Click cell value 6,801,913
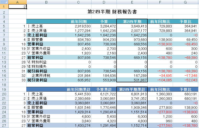This screenshot has height=128, width=199. pos(139,94)
